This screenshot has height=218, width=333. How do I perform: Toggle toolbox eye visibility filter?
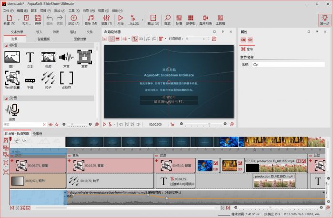coord(50,125)
